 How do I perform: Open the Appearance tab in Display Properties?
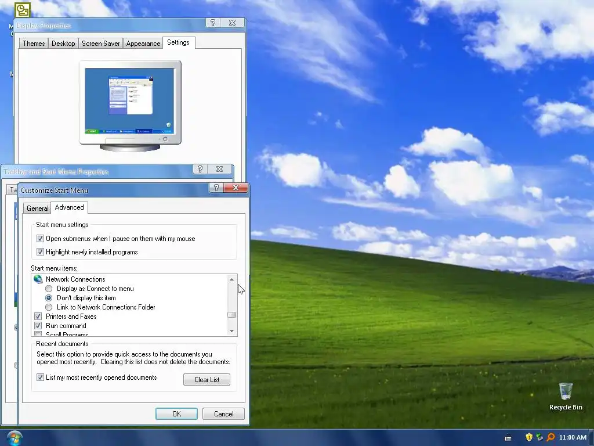click(143, 43)
